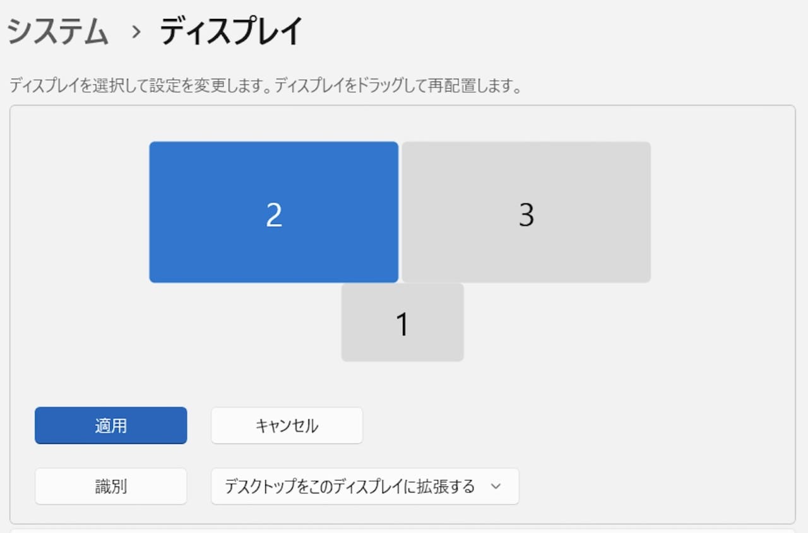Click the number 3 label on the gray display
808x533 pixels.
(526, 215)
